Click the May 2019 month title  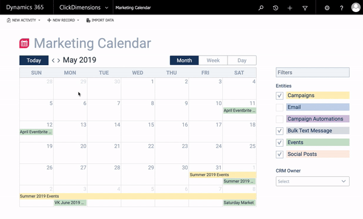coord(79,60)
